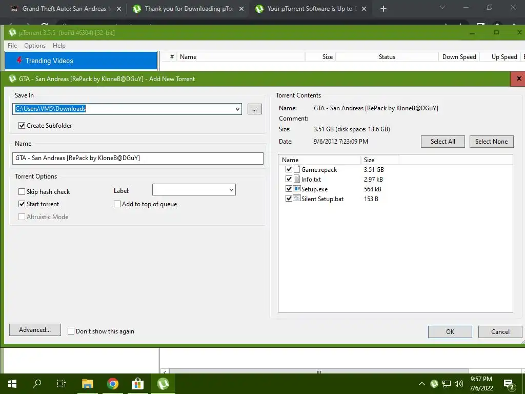Sort main list by Down Speed
This screenshot has width=525, height=394.
coord(459,57)
